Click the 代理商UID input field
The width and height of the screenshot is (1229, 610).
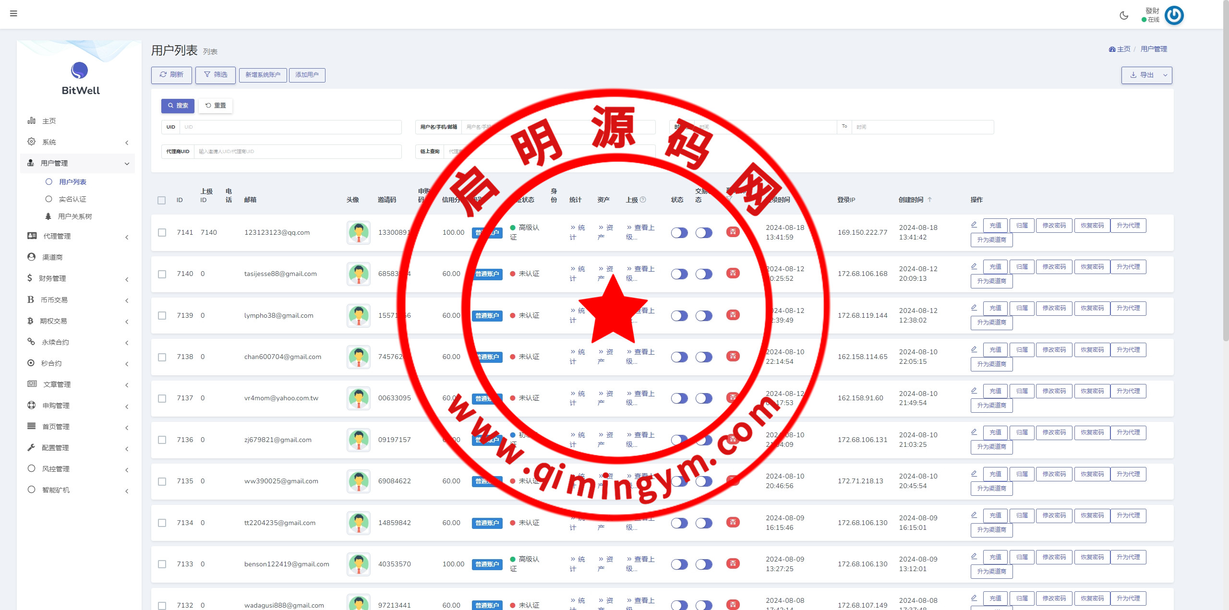pos(298,152)
